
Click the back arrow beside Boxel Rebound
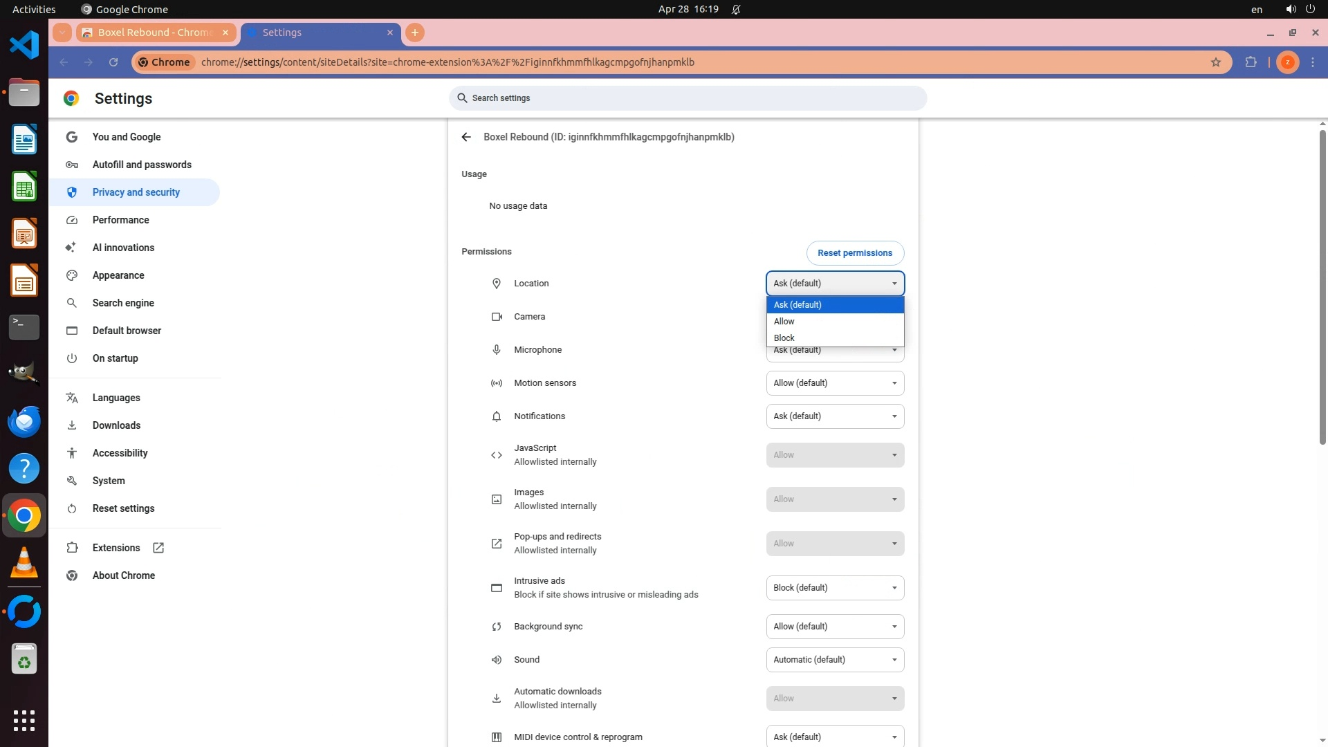pos(466,137)
